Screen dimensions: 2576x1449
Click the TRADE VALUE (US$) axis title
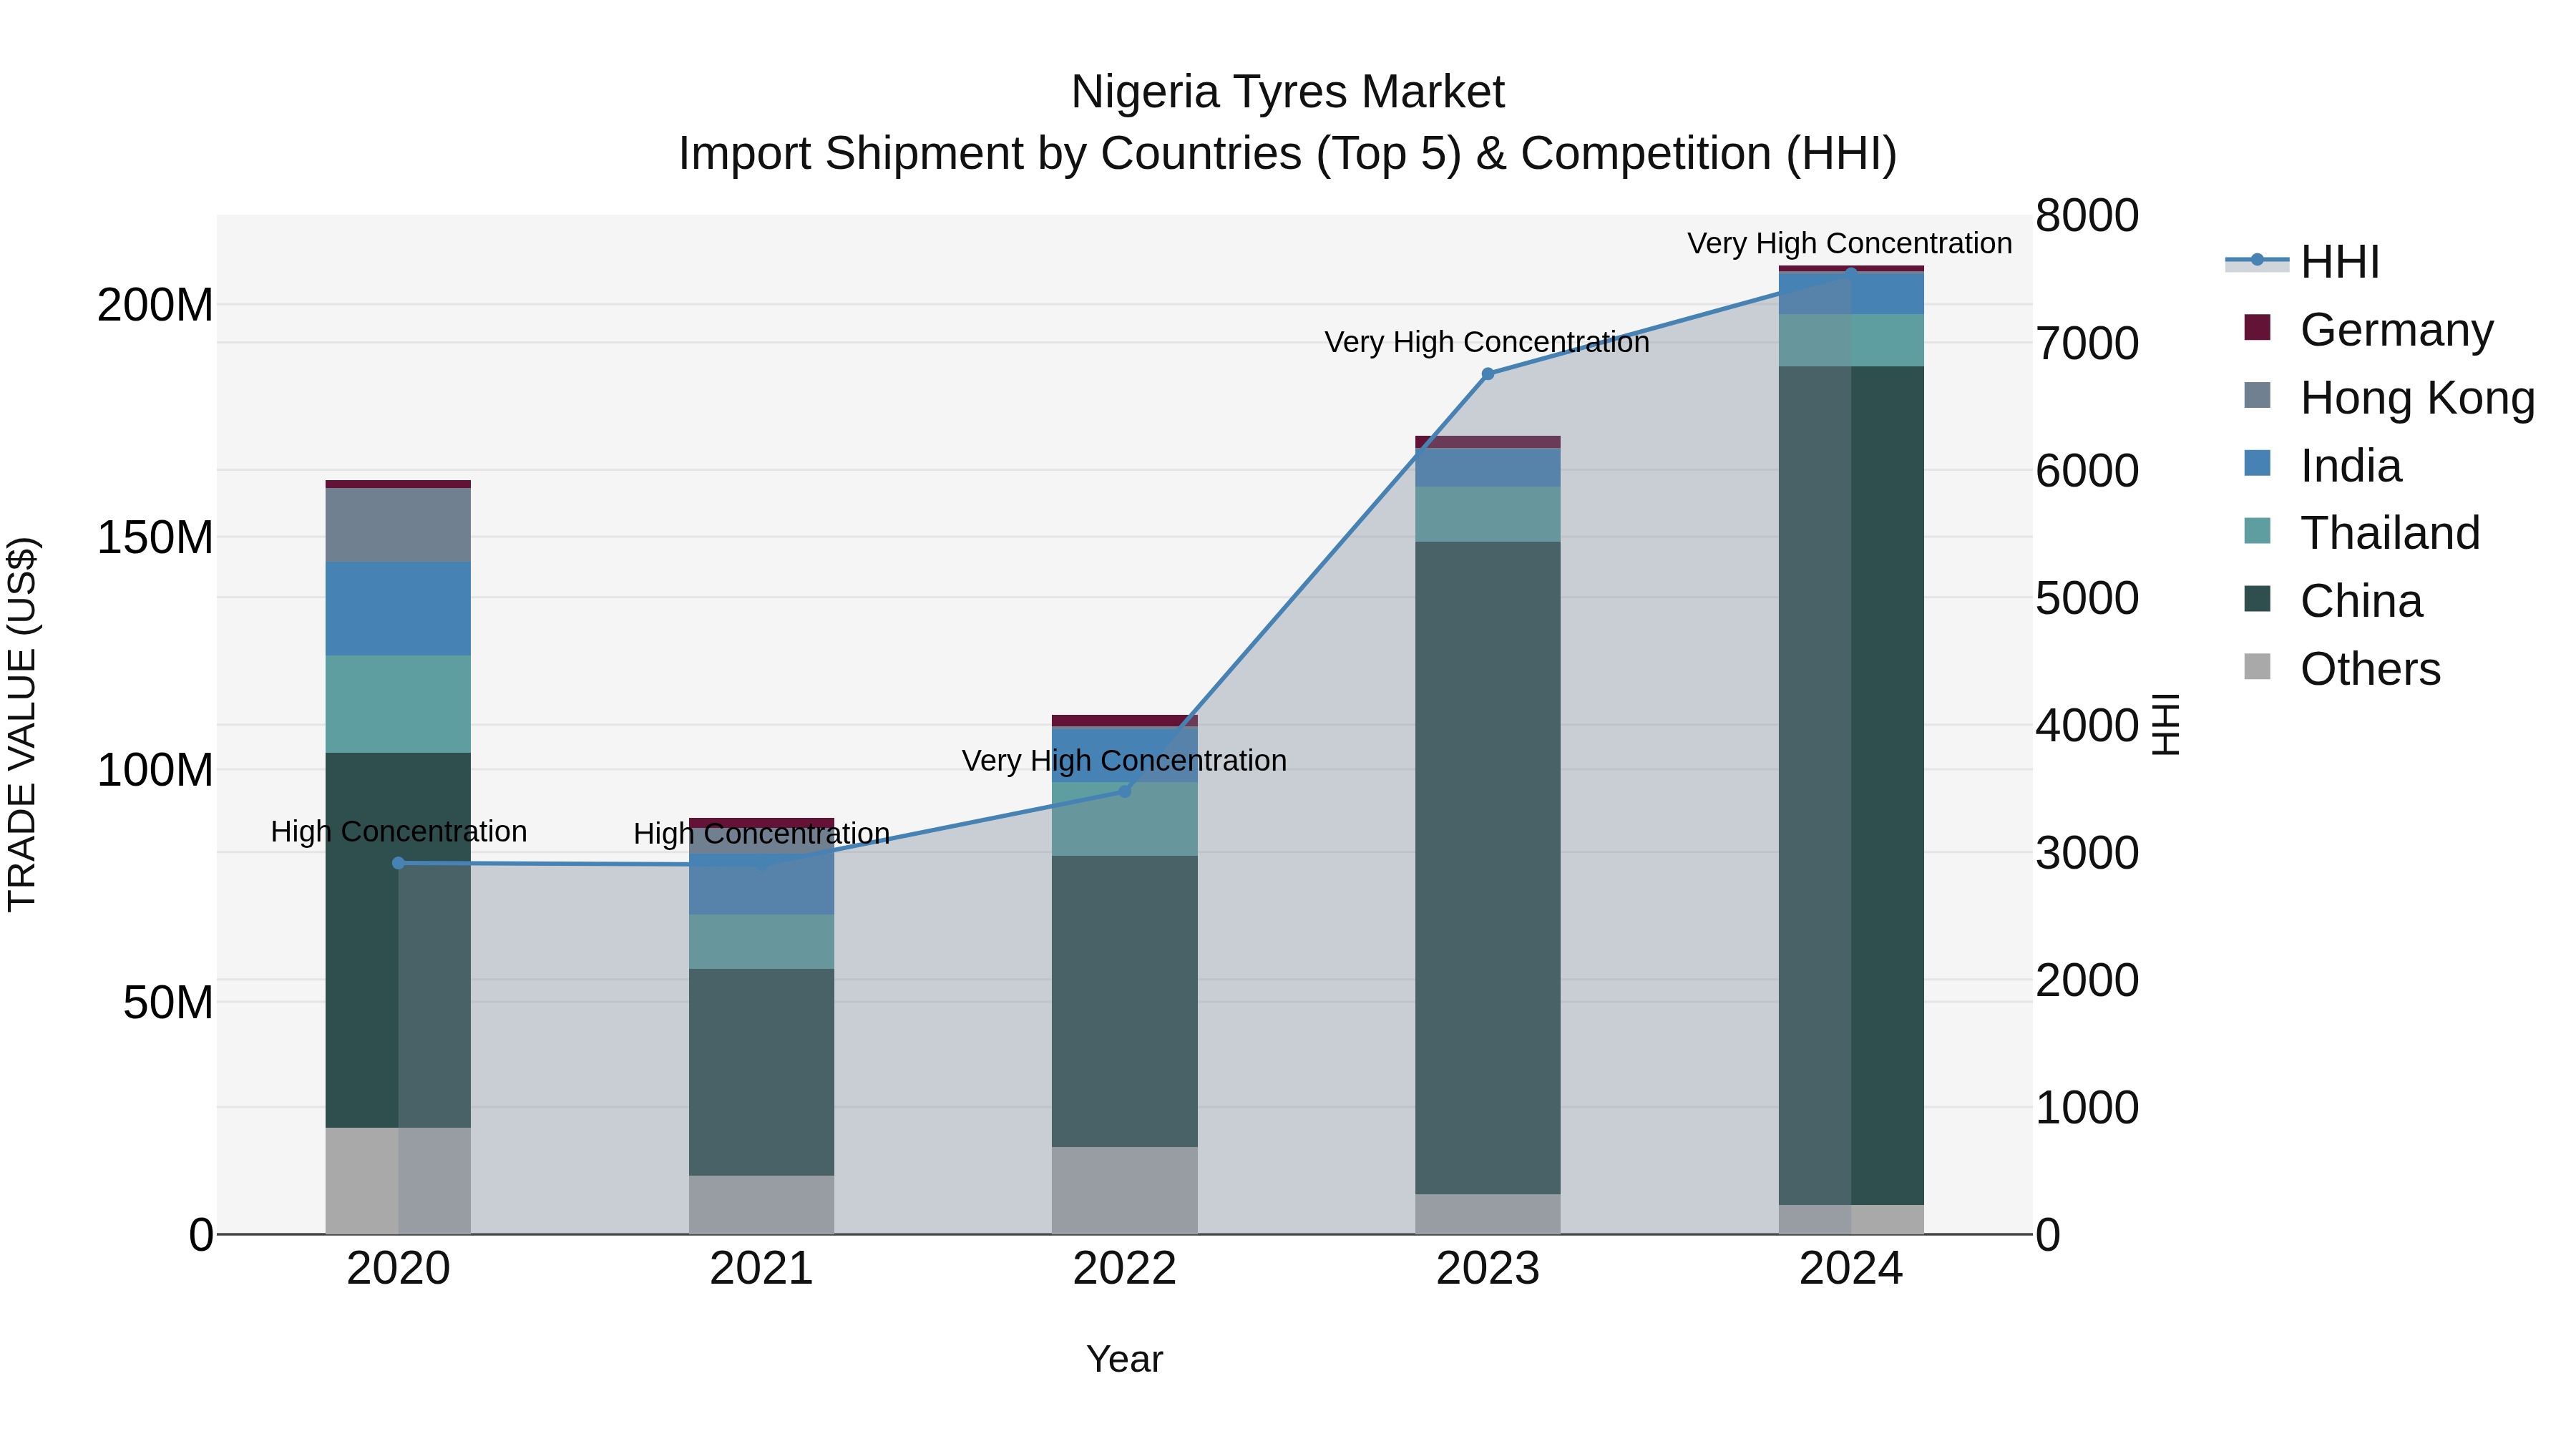point(22,724)
